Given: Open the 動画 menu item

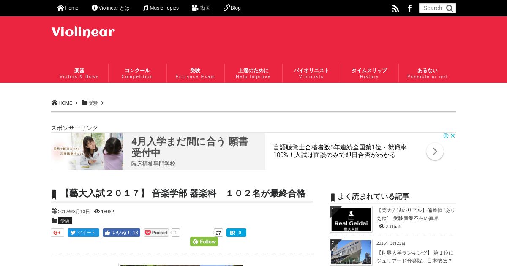Looking at the screenshot, I should (x=201, y=8).
